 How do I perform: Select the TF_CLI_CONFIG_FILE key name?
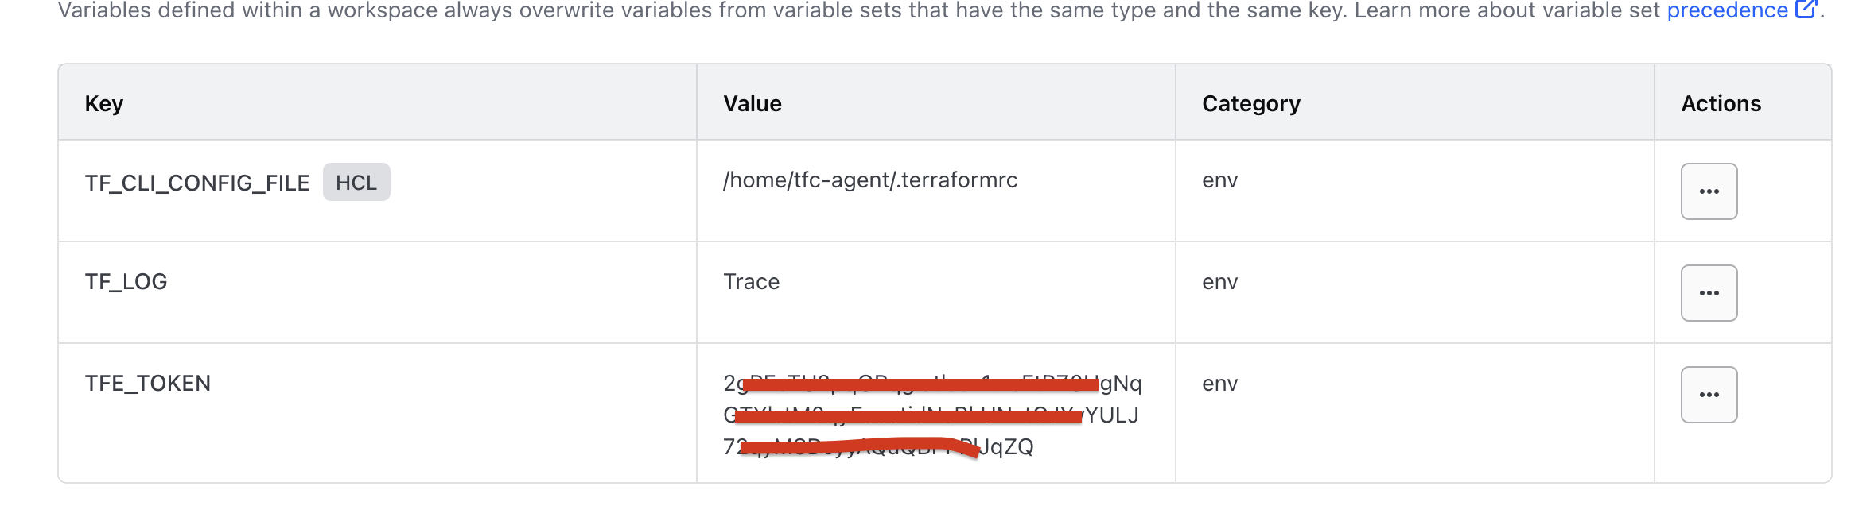(x=196, y=183)
